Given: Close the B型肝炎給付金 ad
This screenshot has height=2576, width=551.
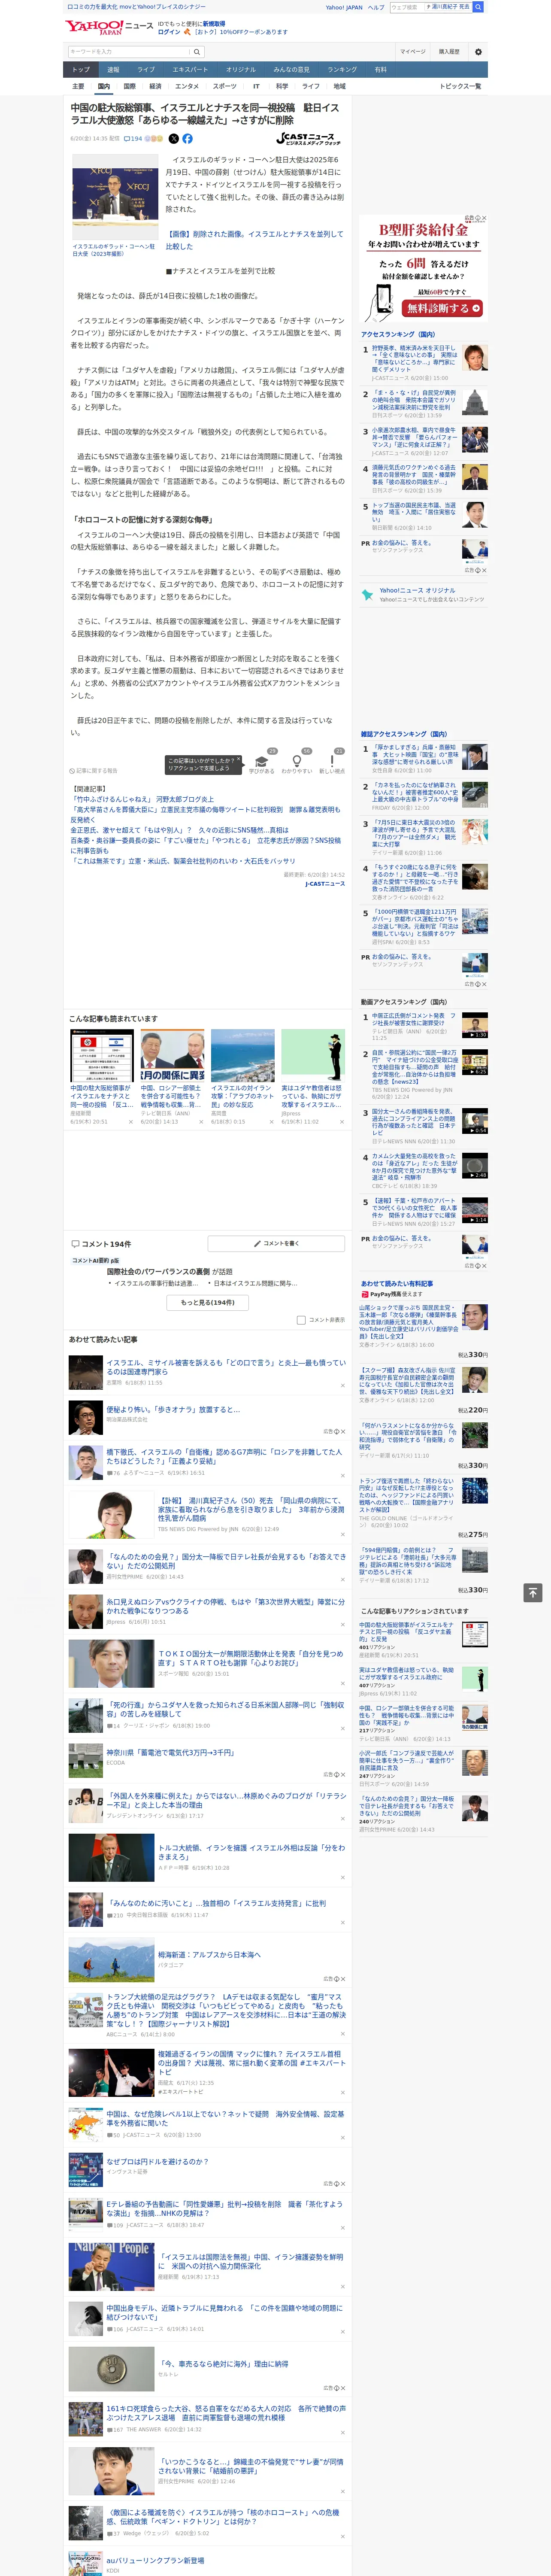Looking at the screenshot, I should 484,218.
